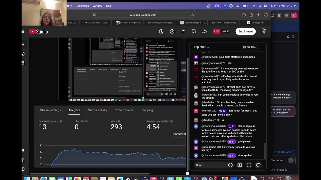Open the YouTube Studio hamburger menu
The height and width of the screenshot is (180, 321).
23,31
